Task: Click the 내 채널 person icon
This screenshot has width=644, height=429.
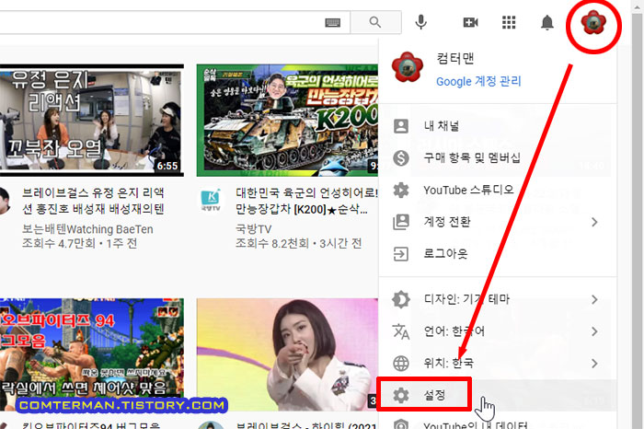Action: click(x=401, y=126)
